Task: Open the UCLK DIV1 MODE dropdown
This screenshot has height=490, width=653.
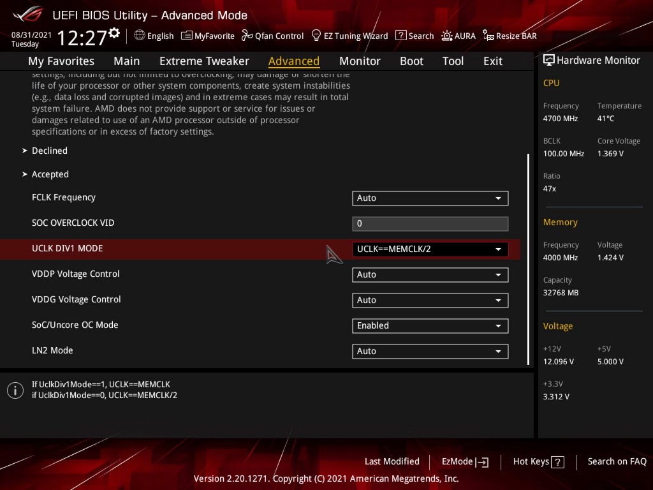Action: coord(430,249)
